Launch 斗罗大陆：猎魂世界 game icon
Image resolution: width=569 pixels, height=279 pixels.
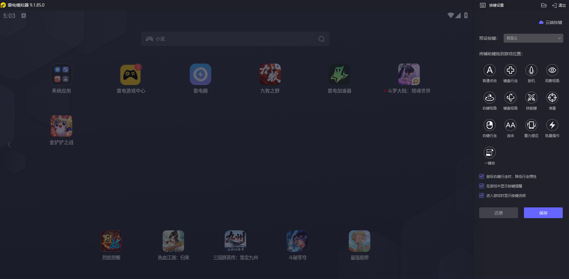409,74
